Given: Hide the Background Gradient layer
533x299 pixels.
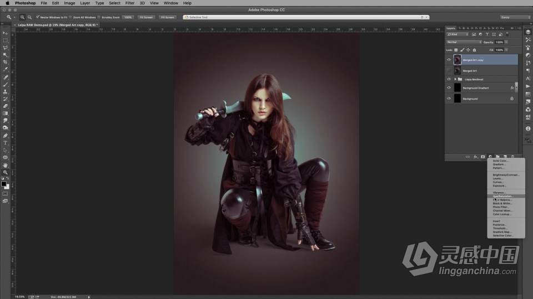Looking at the screenshot, I should (449, 88).
